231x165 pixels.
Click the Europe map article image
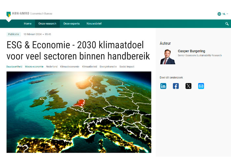pyautogui.click(x=79, y=112)
